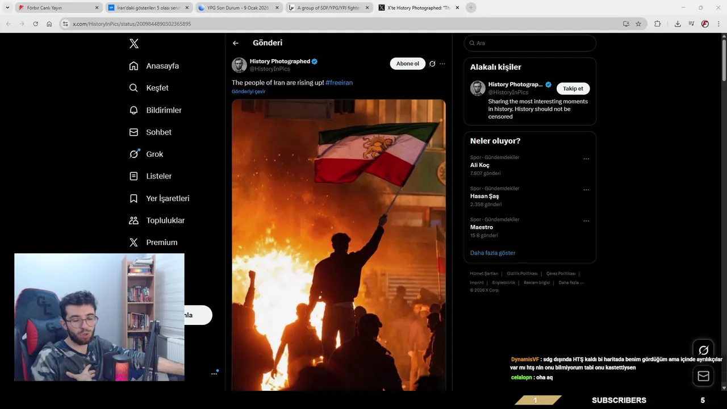Open the post's three-dot more menu
727x409 pixels.
click(x=442, y=64)
